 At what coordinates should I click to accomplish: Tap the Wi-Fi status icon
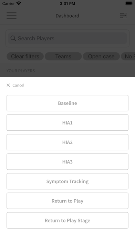pyautogui.click(x=19, y=3)
